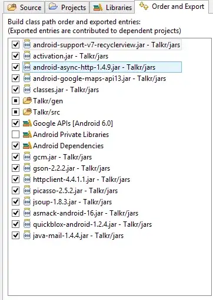This screenshot has height=300, width=213.
Task: Select java-mail-1.4.4.jar - Talkr/jars entry
Action: (78, 236)
